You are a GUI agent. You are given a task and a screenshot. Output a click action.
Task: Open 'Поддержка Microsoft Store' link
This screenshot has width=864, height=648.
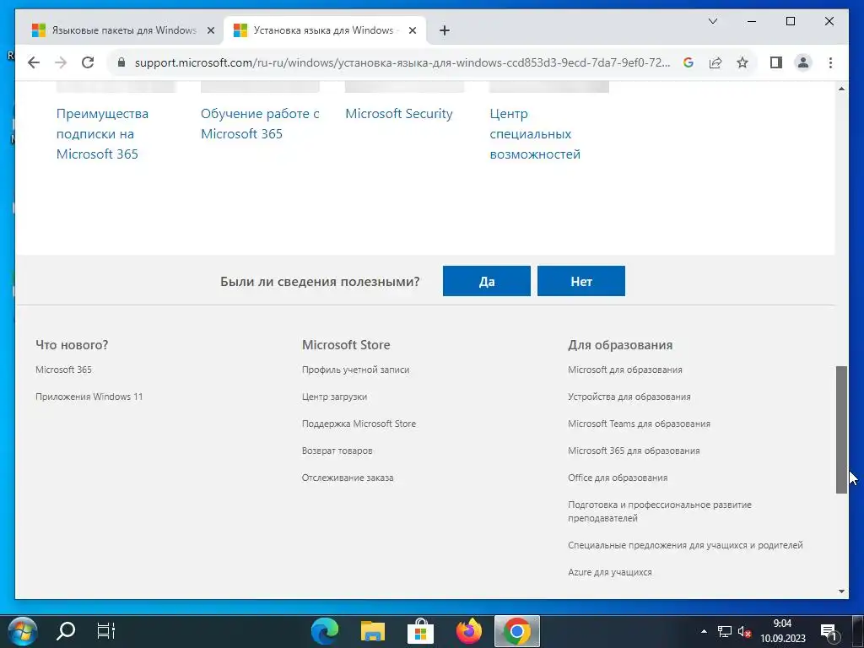click(x=359, y=424)
